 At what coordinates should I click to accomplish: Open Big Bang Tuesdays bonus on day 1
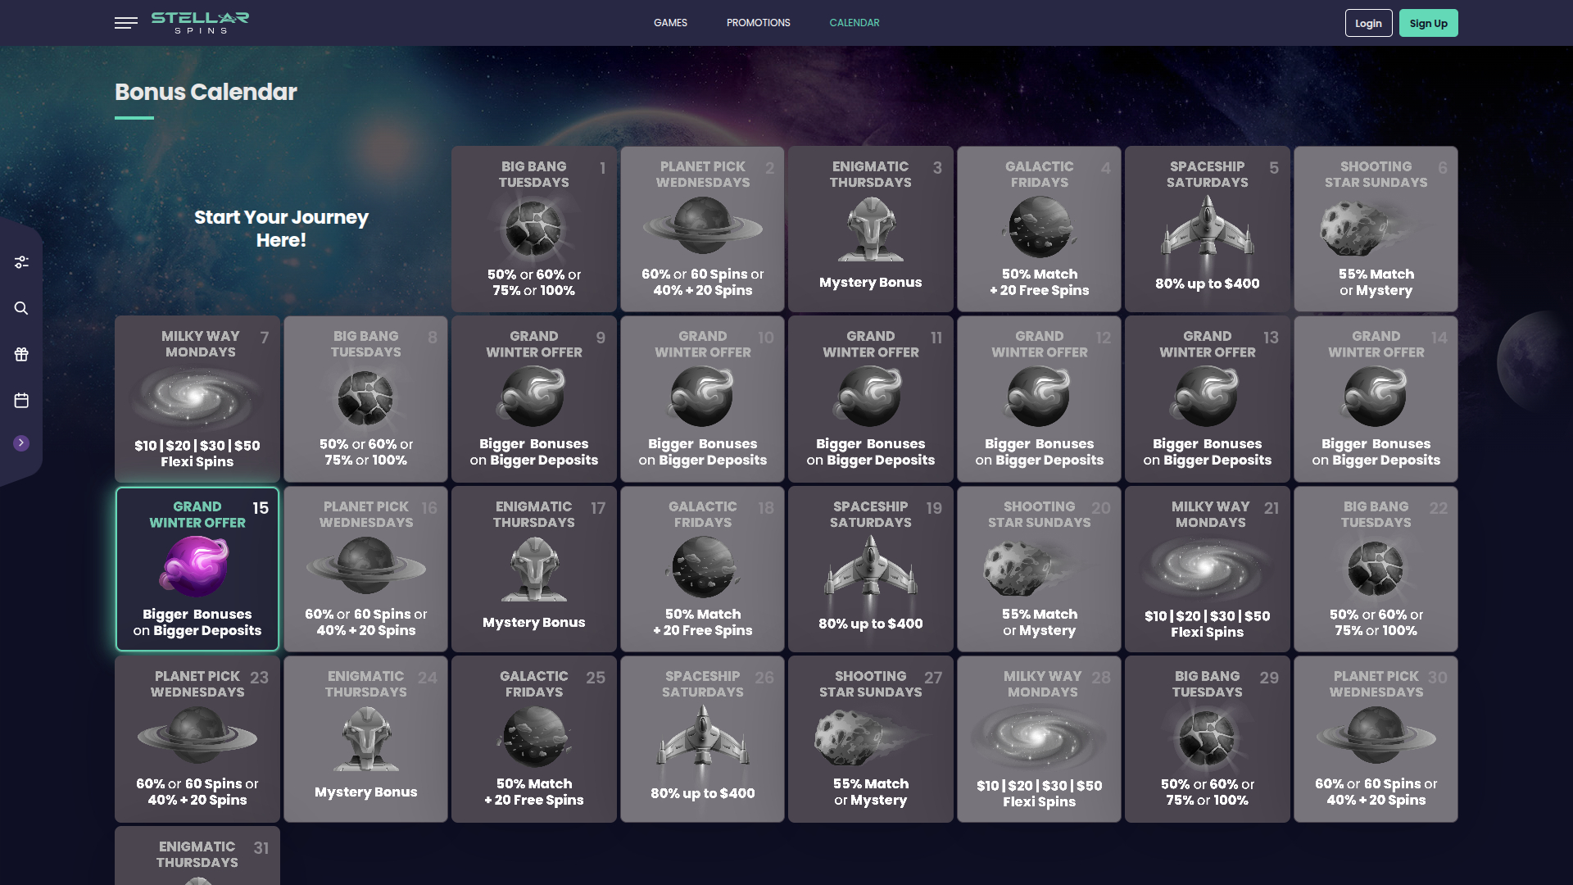pos(533,229)
